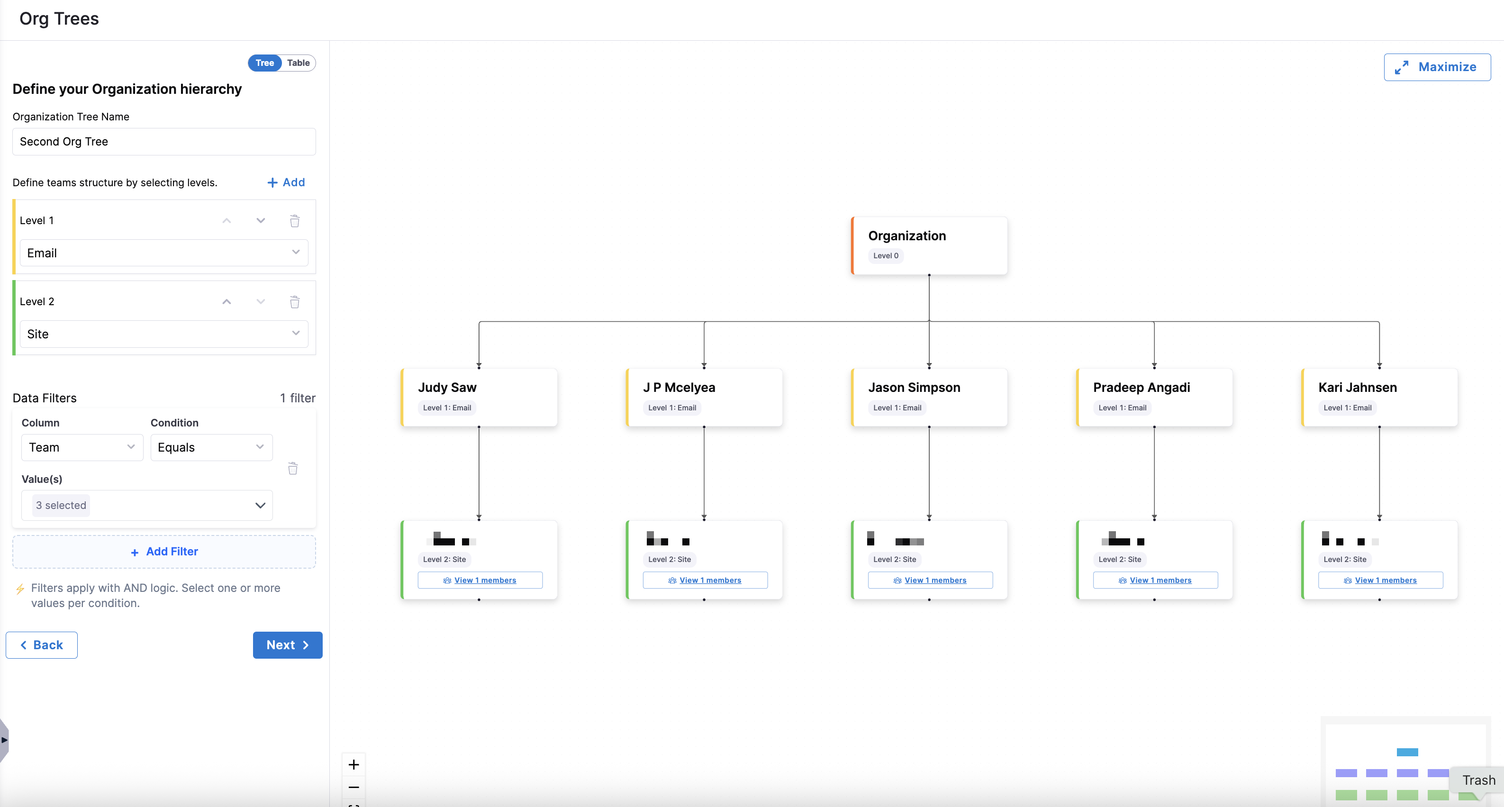Zoom in on the tree canvas

point(354,764)
